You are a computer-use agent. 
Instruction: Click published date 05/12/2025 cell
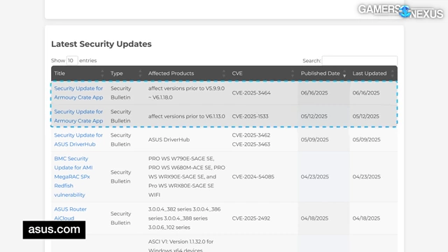pyautogui.click(x=314, y=116)
